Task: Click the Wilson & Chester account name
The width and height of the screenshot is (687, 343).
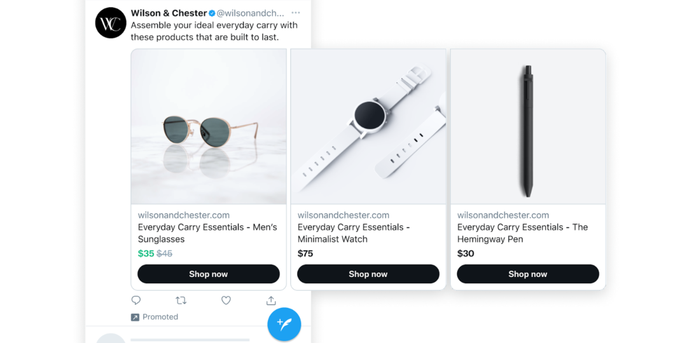Action: [169, 13]
